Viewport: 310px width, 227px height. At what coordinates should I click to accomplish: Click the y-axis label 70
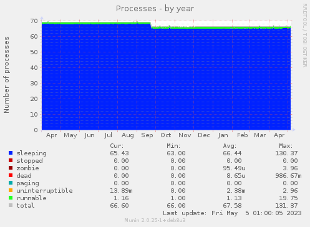click(x=34, y=21)
